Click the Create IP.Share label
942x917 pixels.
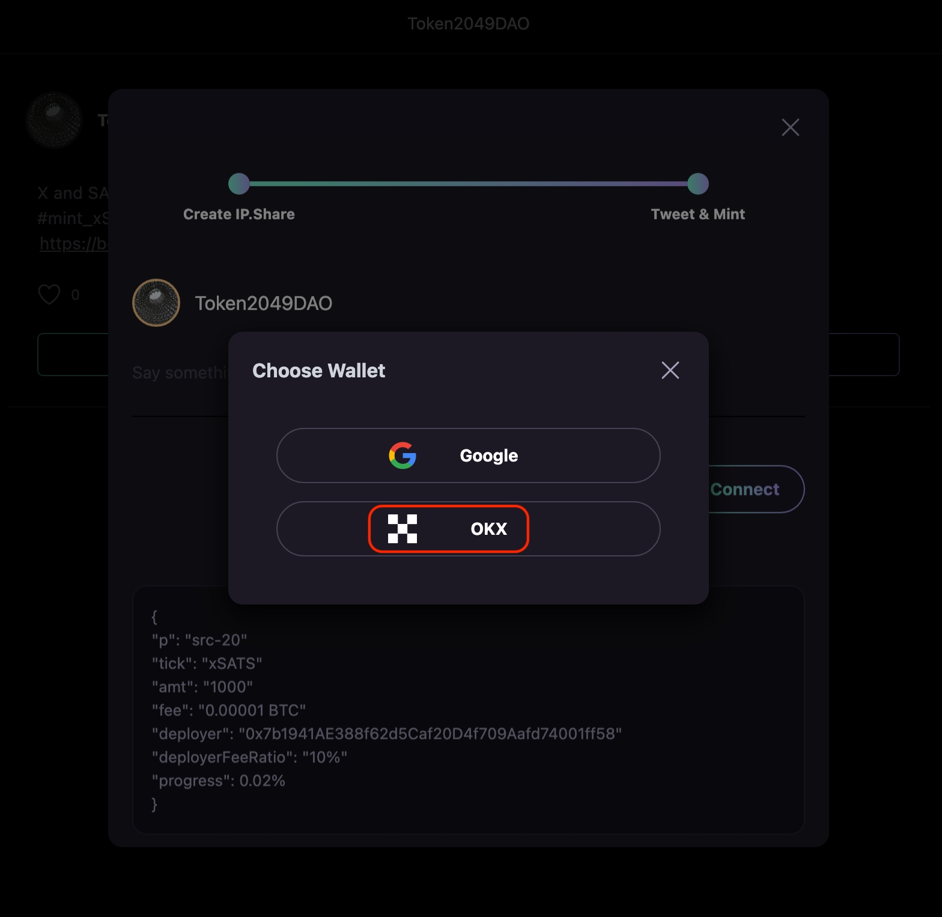click(x=239, y=215)
